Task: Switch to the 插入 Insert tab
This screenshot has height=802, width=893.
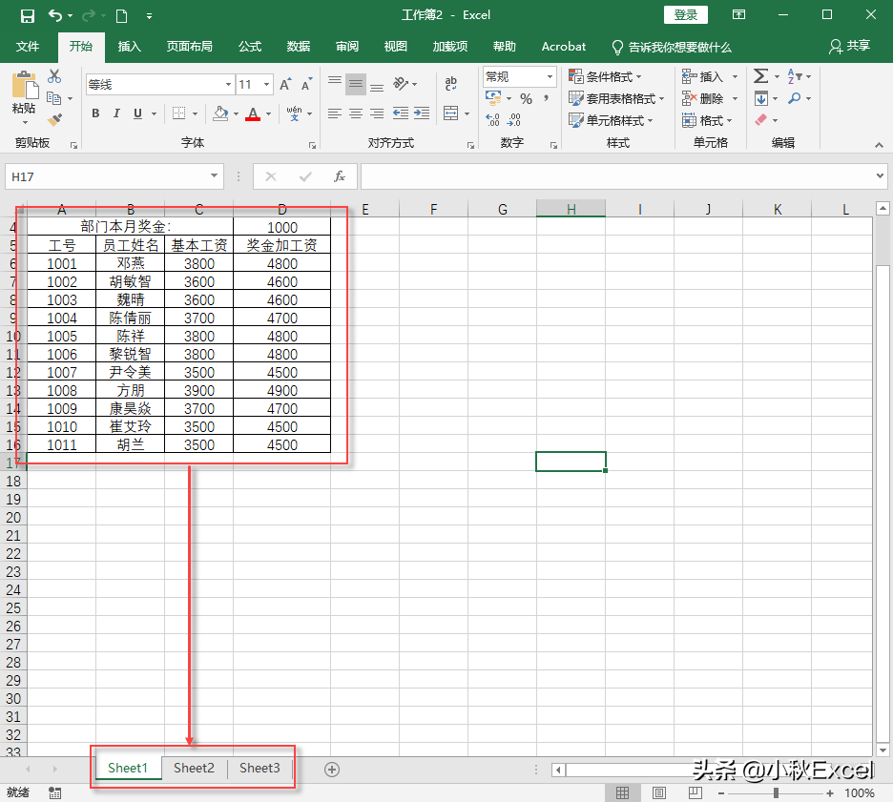Action: pyautogui.click(x=130, y=47)
